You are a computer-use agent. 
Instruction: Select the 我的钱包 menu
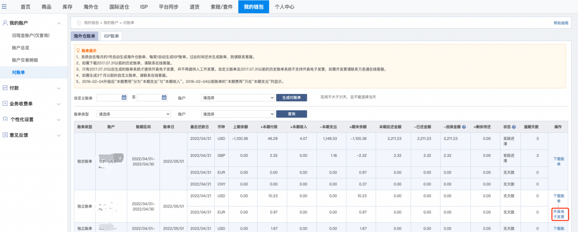[253, 7]
